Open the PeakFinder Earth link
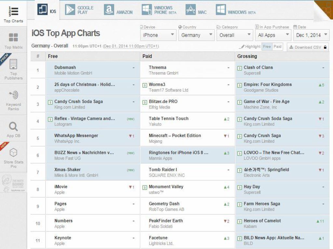Screen dimensions: 333x249 coord(166,220)
